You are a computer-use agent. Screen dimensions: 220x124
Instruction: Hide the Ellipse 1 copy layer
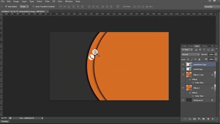pyautogui.click(x=183, y=75)
